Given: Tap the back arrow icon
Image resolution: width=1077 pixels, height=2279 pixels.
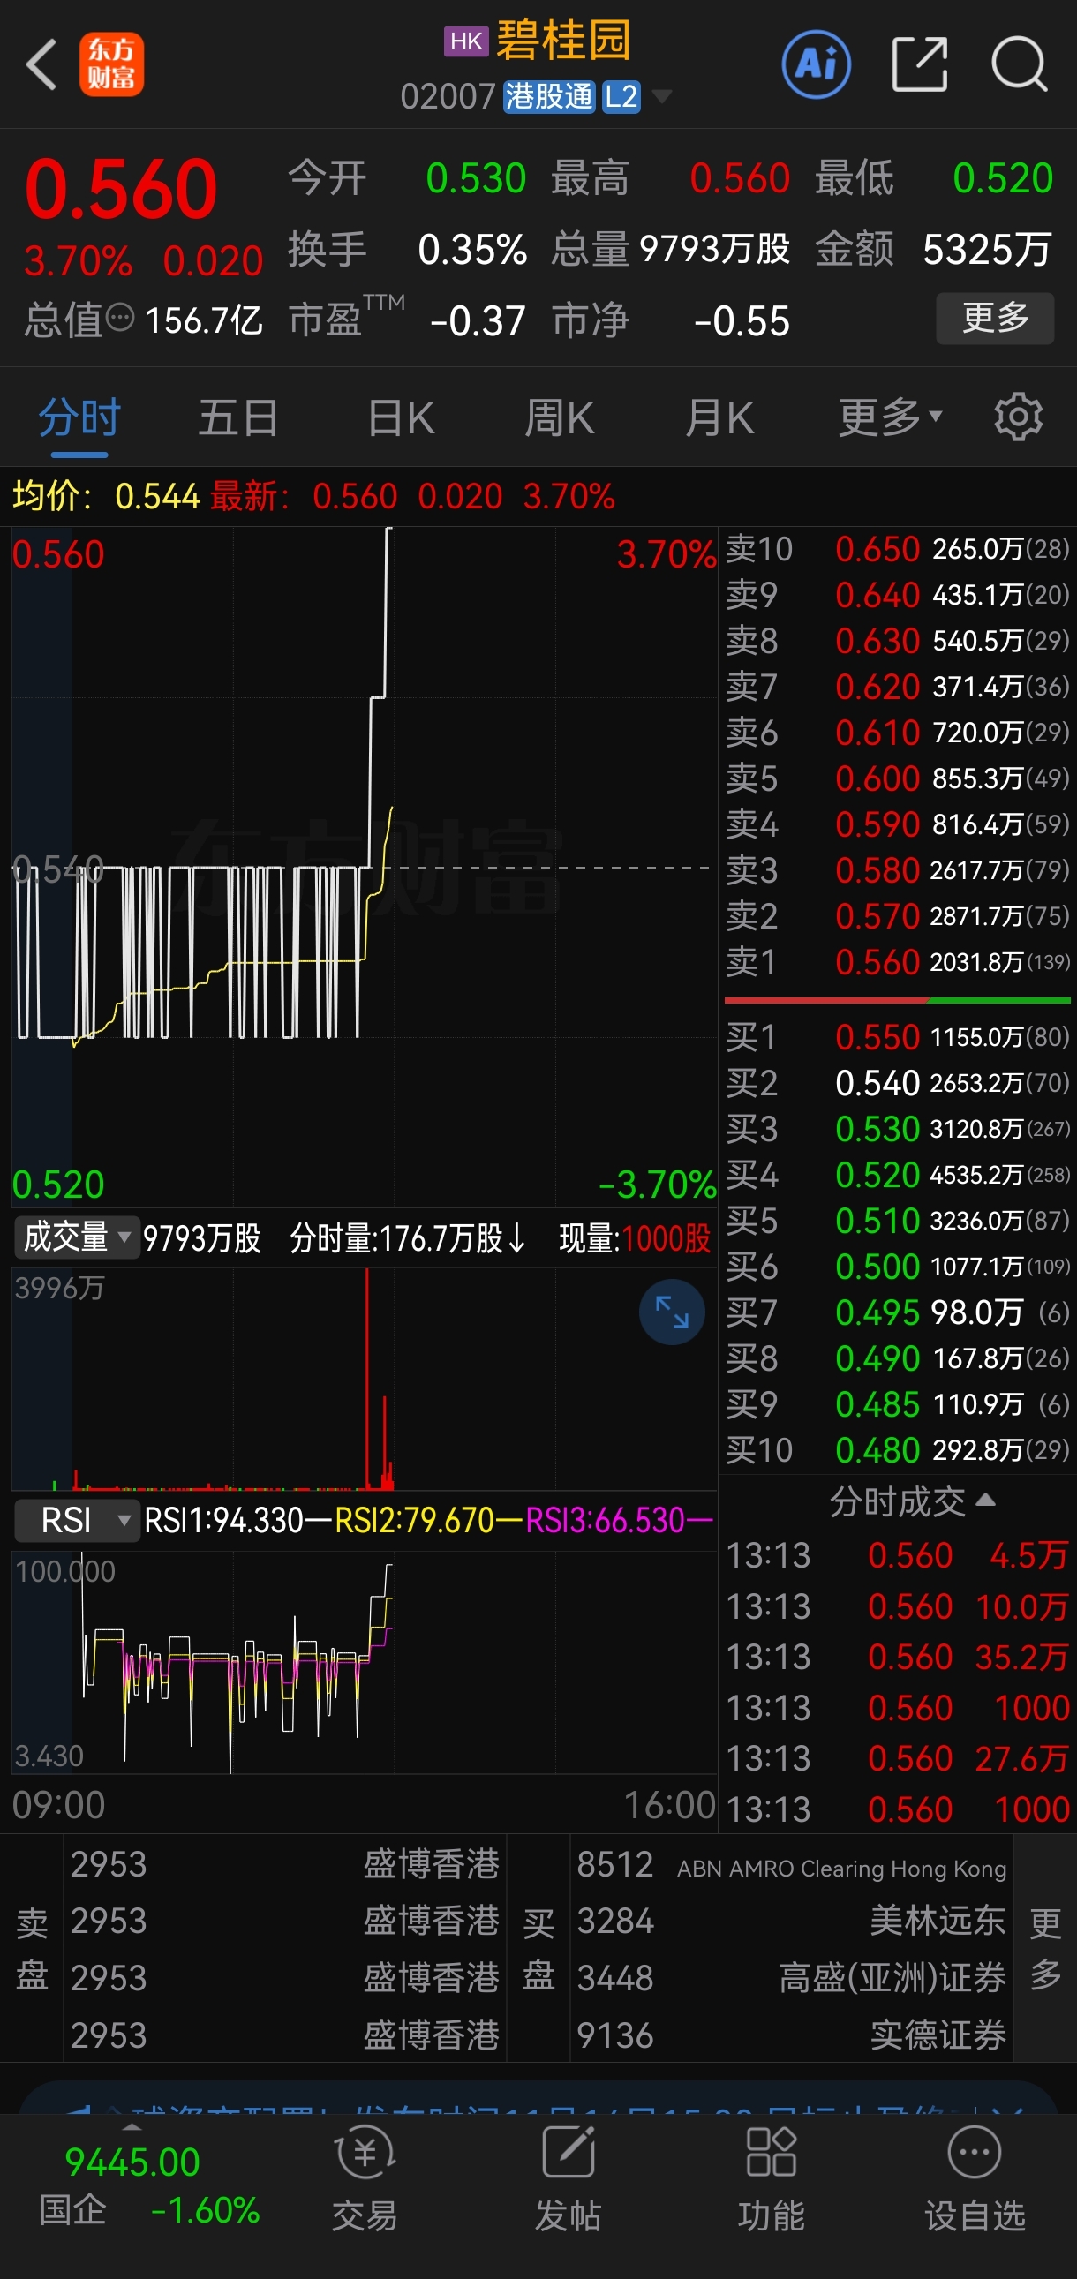Looking at the screenshot, I should click(x=41, y=64).
